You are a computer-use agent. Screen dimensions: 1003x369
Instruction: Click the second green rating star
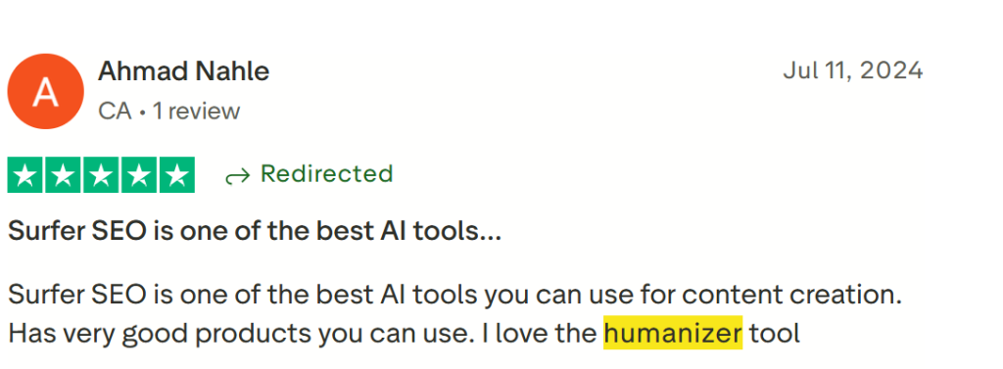63,174
